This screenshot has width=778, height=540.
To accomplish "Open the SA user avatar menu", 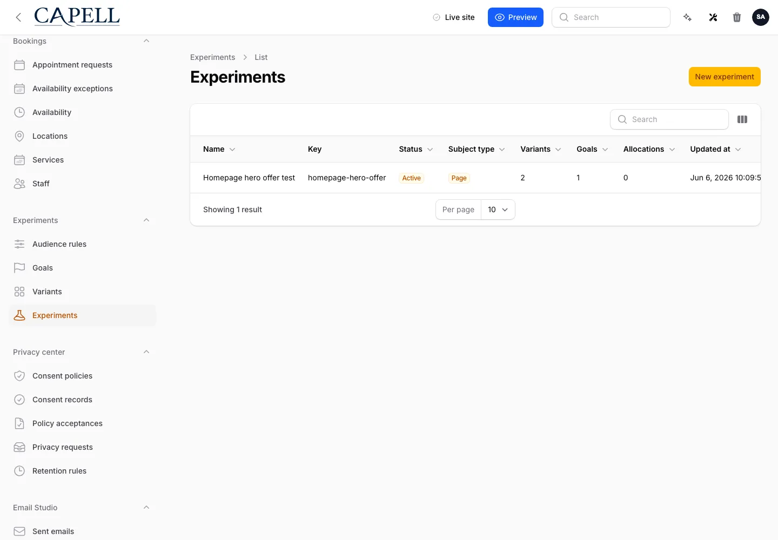I will pos(761,17).
